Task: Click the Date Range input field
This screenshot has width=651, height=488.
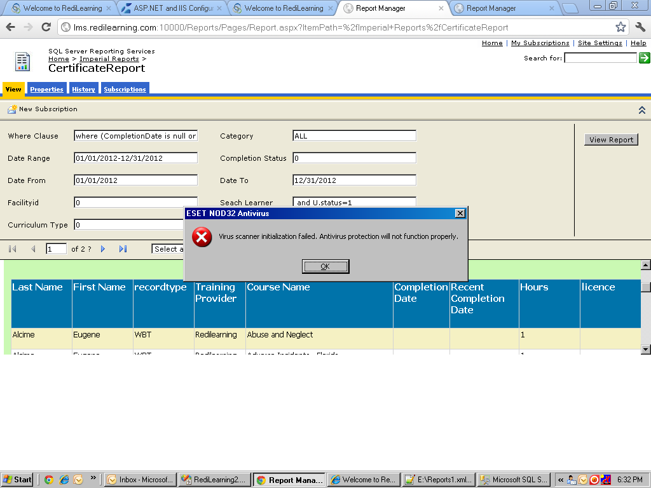Action: [x=135, y=158]
